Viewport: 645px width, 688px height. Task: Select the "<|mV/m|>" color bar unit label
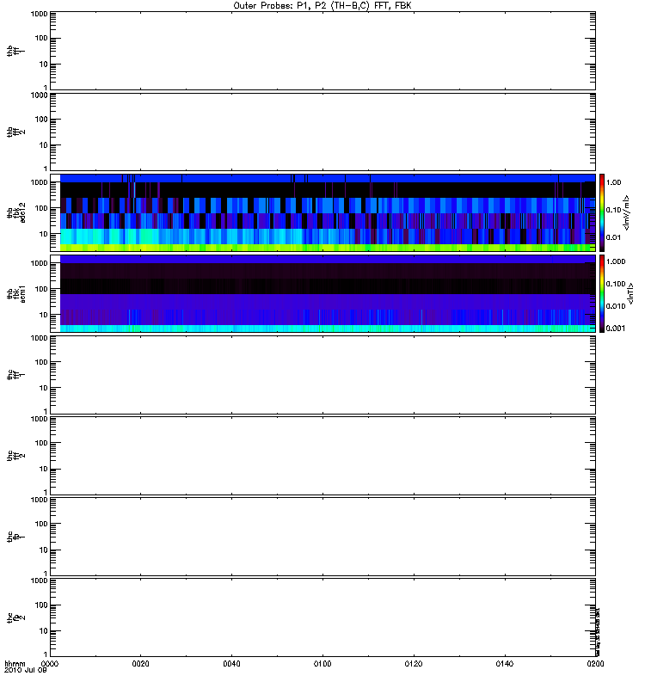627,212
